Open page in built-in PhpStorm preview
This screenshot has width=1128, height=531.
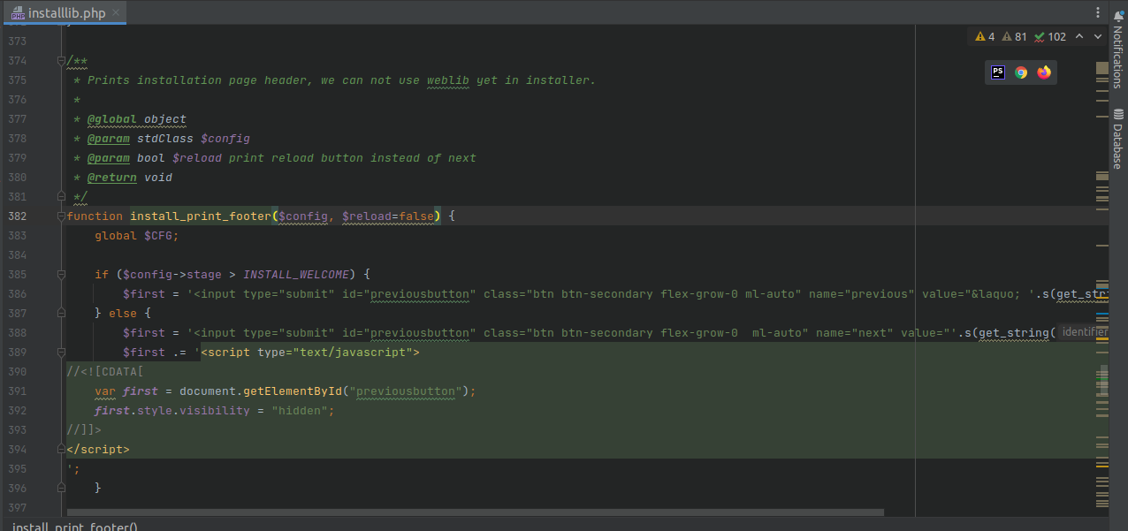[998, 72]
